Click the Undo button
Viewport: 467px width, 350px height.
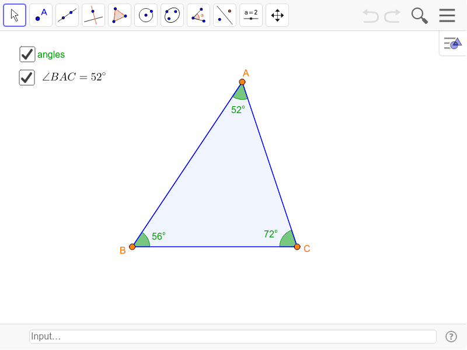coord(370,16)
